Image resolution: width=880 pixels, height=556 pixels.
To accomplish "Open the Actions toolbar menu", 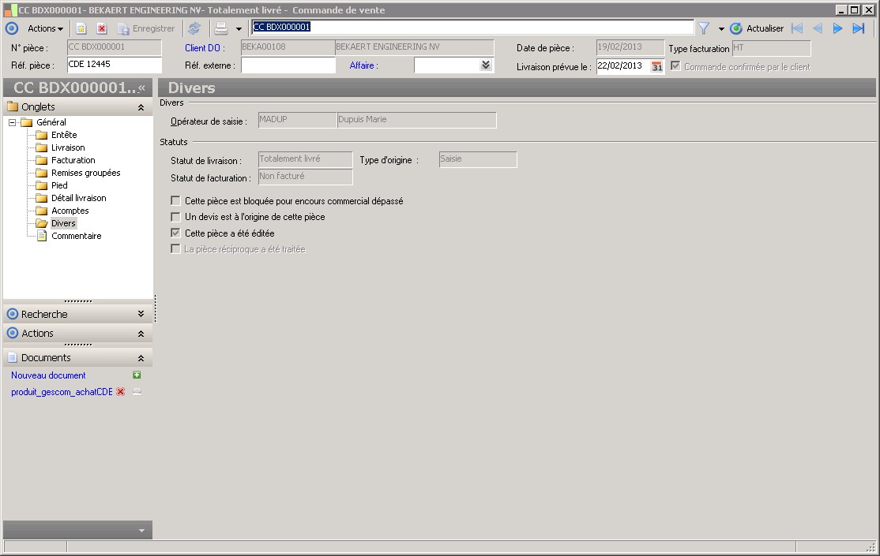I will pos(45,28).
